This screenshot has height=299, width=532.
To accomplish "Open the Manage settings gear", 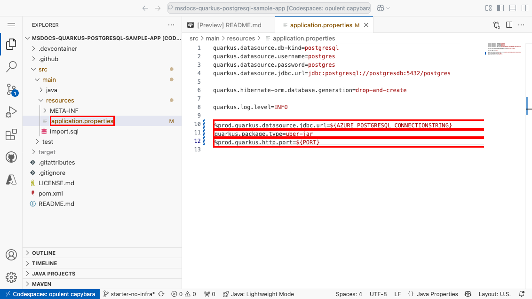I will pos(11,277).
